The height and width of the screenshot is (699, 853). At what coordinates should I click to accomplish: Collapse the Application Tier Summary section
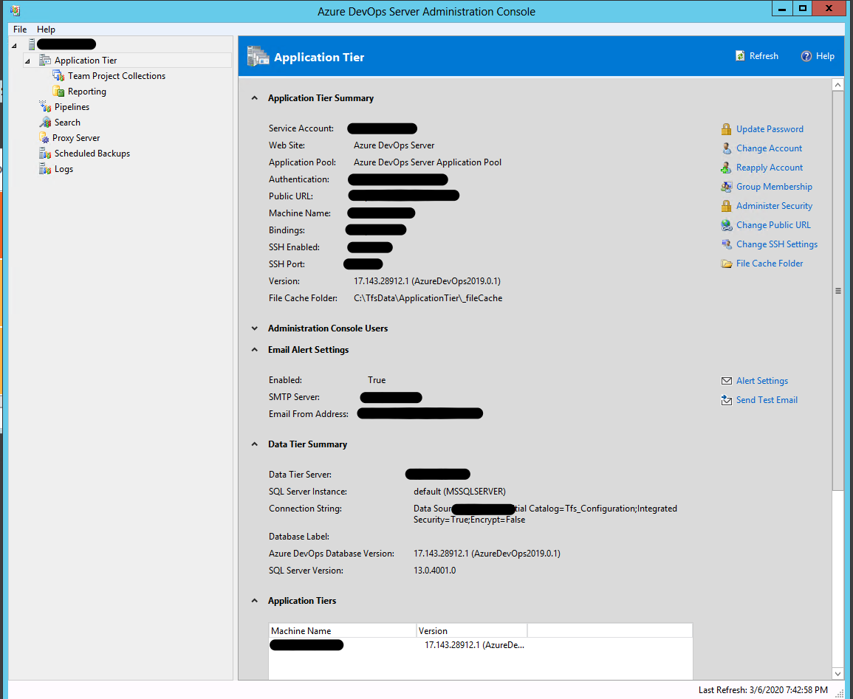pyautogui.click(x=255, y=98)
